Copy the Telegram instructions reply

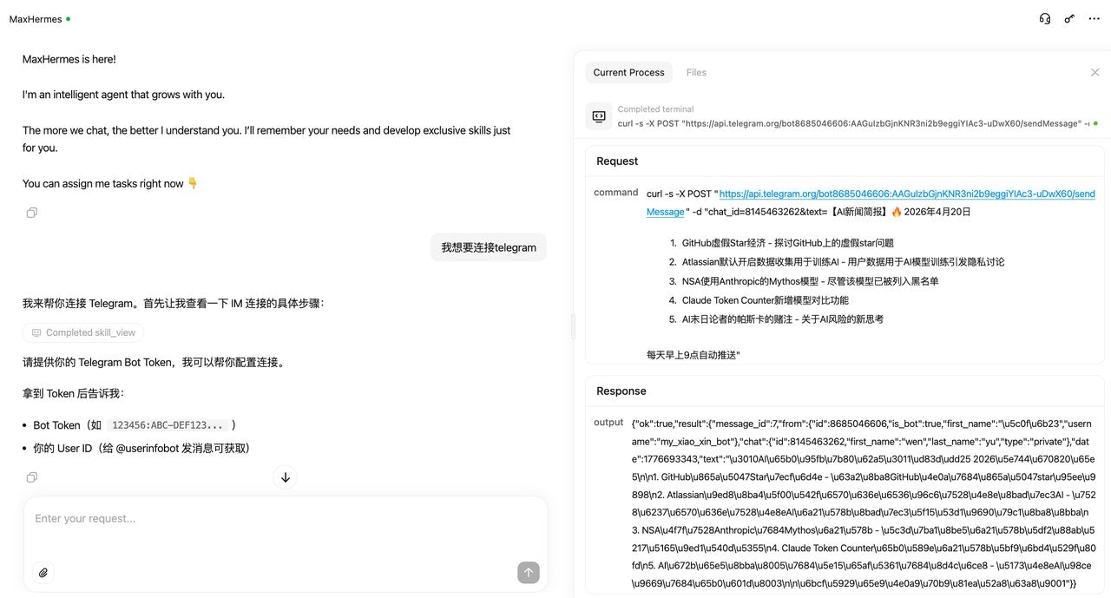(32, 477)
